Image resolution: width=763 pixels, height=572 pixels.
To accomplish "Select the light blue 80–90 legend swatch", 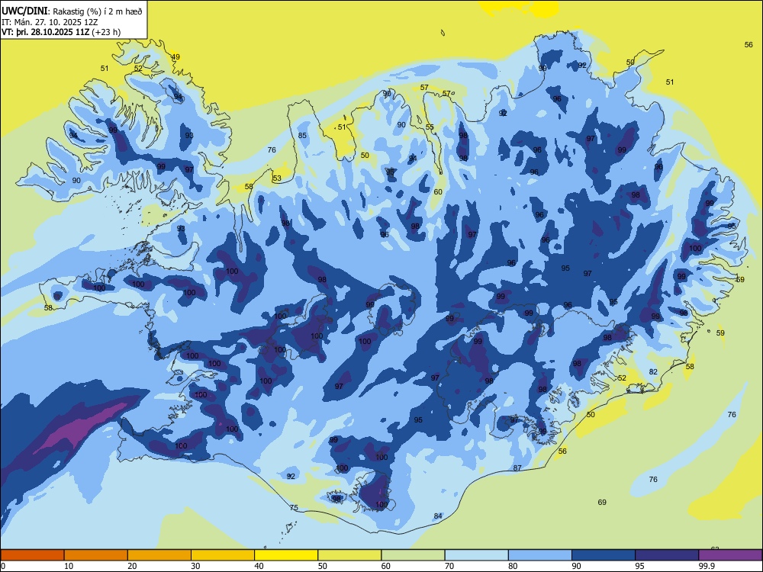I will tap(540, 555).
